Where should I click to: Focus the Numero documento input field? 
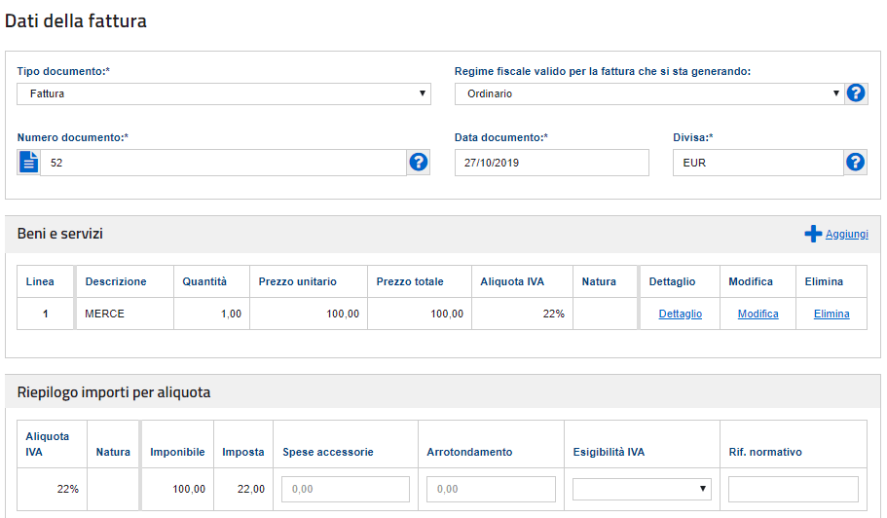(223, 163)
